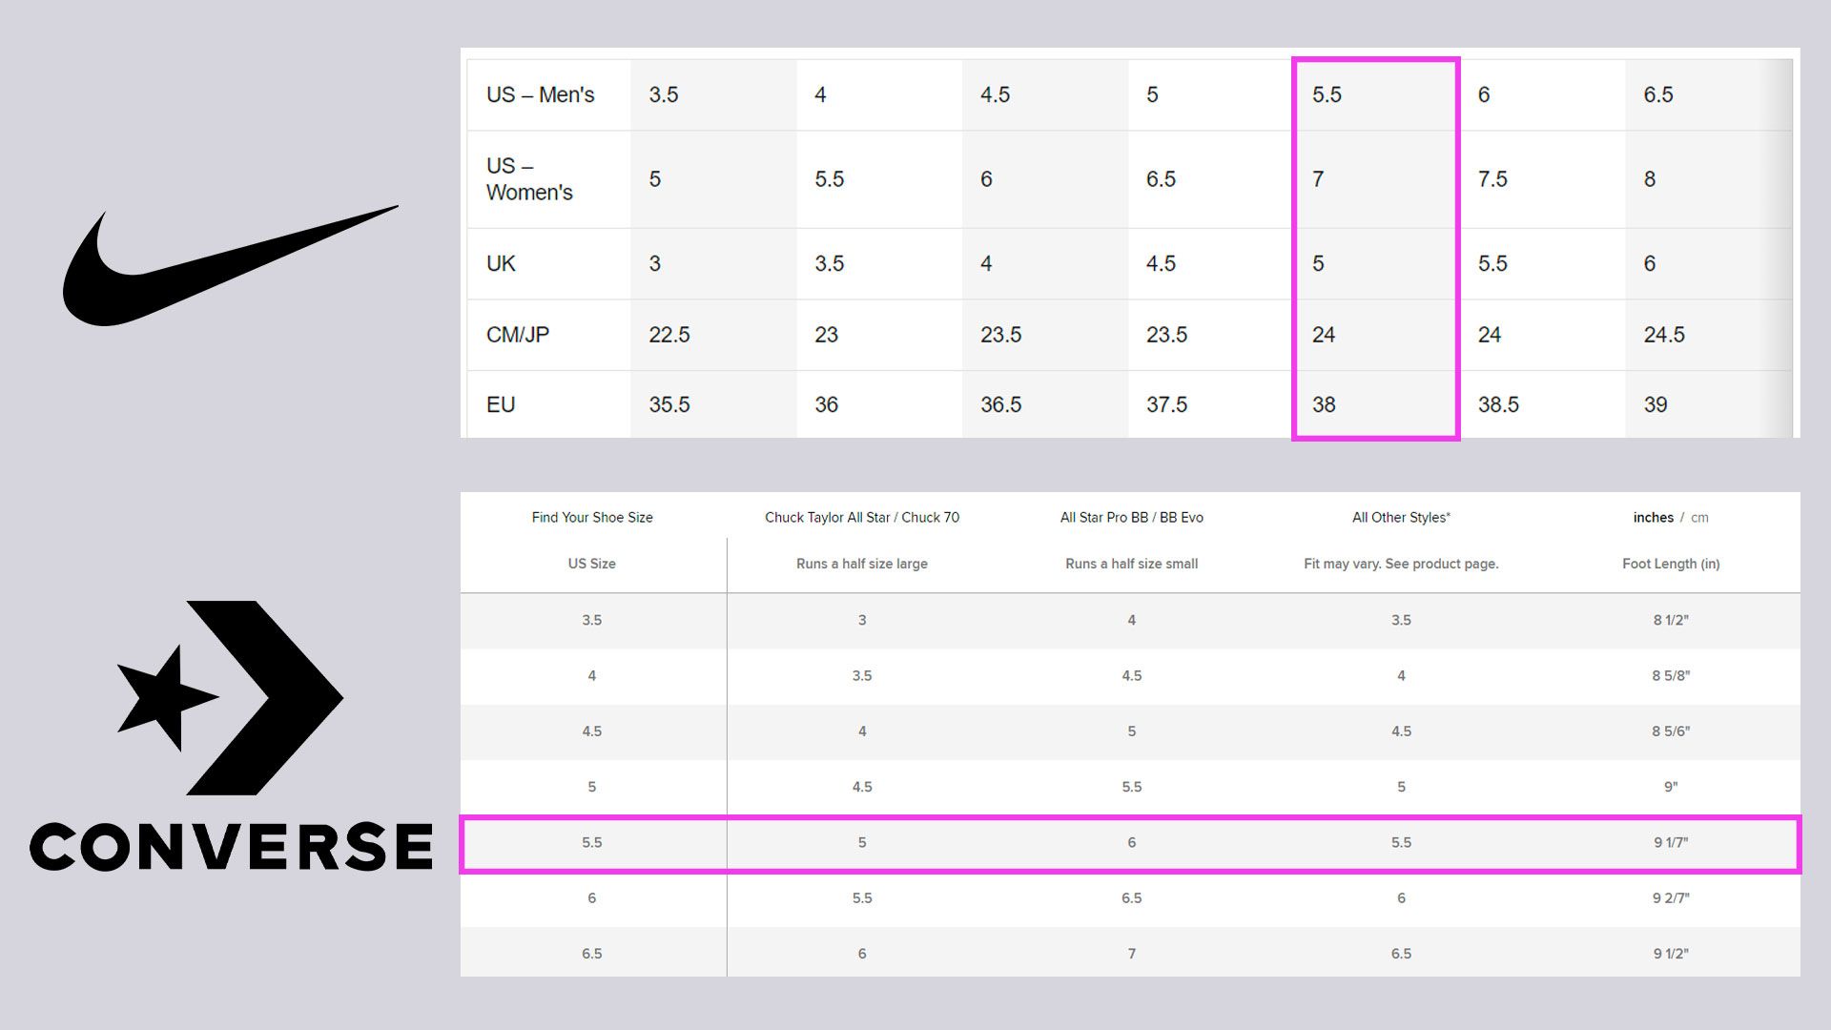Switch foot length units to cm
1831x1030 pixels.
1699,518
